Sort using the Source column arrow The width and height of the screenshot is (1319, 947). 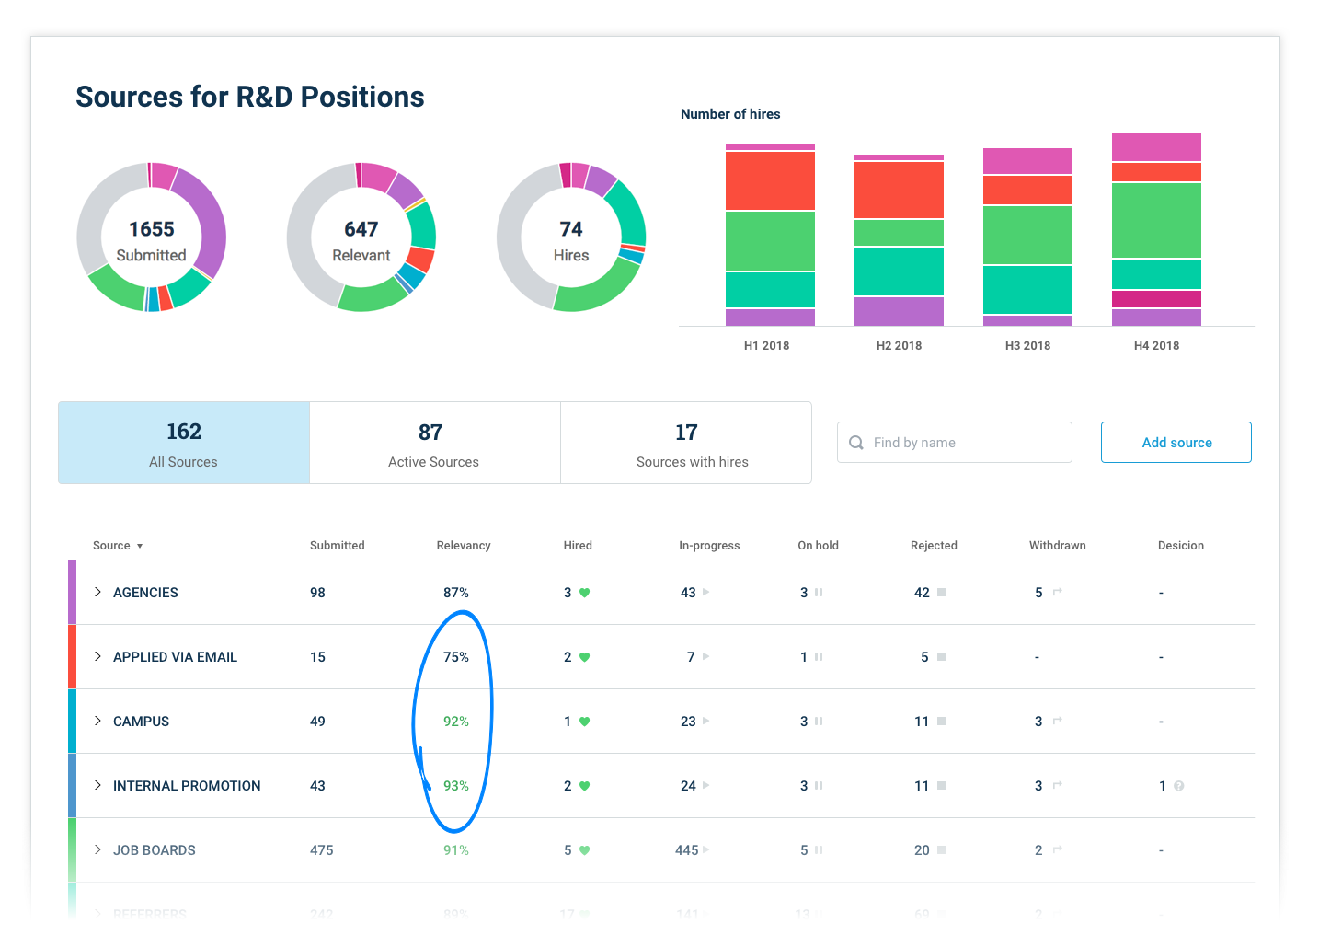tap(140, 546)
